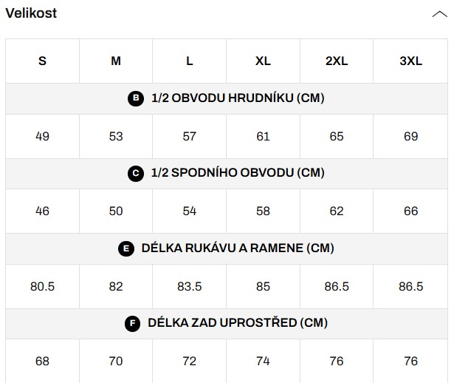Click the hem value 58 cell
The width and height of the screenshot is (454, 383).
[x=263, y=211]
